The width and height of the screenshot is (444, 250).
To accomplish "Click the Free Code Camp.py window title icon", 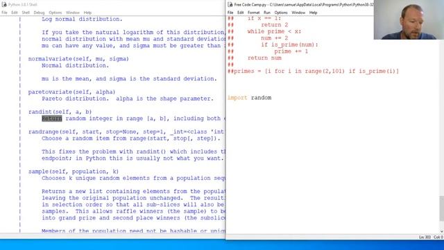I will click(x=230, y=5).
